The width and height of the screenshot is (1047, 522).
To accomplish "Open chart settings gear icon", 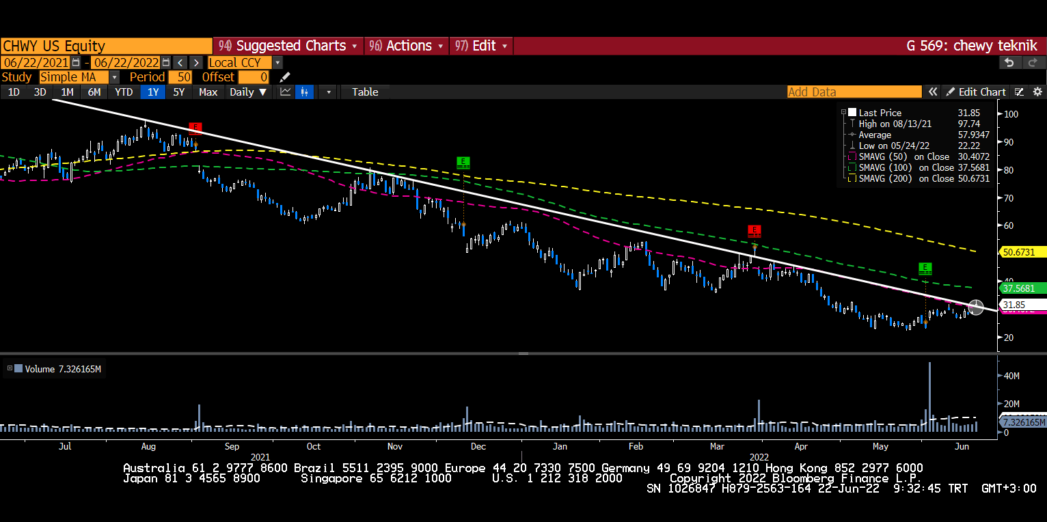I will pyautogui.click(x=1037, y=92).
